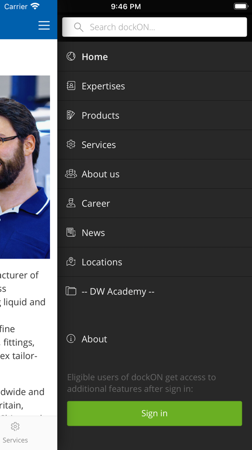Viewport: 252px width, 450px height.
Task: Click the 9:46 PM clock
Action: [126, 7]
